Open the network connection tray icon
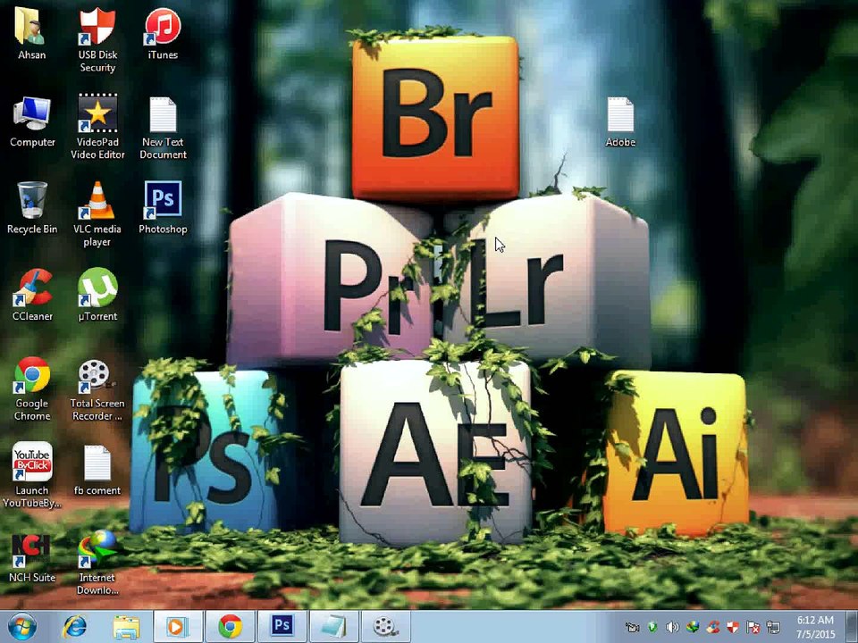Image resolution: width=858 pixels, height=643 pixels. click(x=773, y=627)
